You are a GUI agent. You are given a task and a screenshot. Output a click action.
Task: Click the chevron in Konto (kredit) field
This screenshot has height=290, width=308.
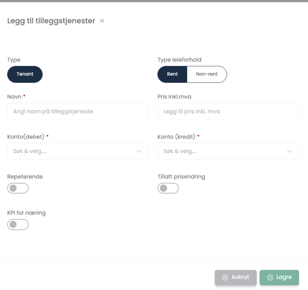(289, 151)
